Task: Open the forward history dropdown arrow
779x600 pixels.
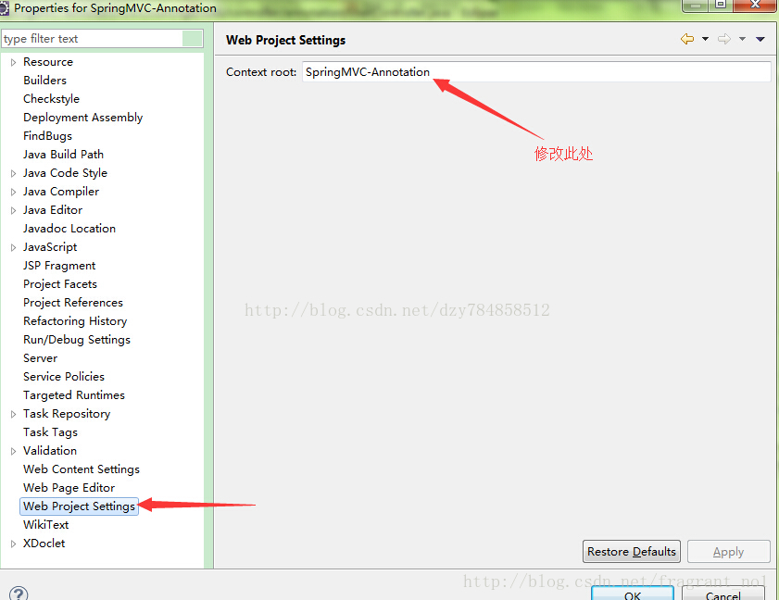Action: pos(742,39)
